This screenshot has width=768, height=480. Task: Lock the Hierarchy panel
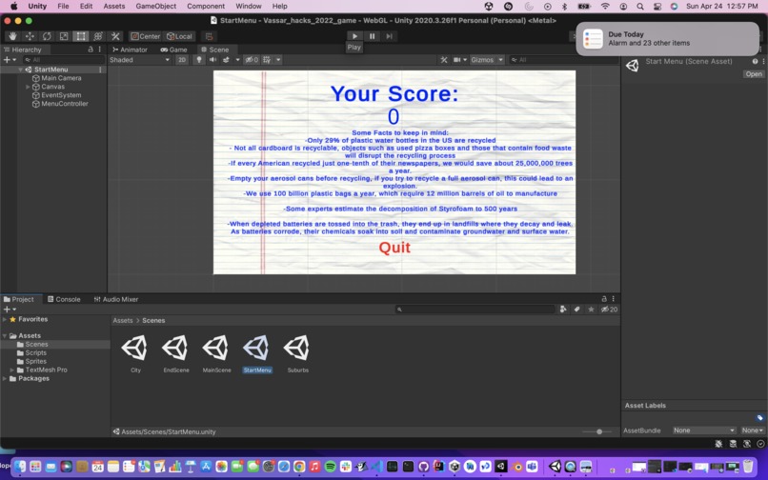pos(91,50)
